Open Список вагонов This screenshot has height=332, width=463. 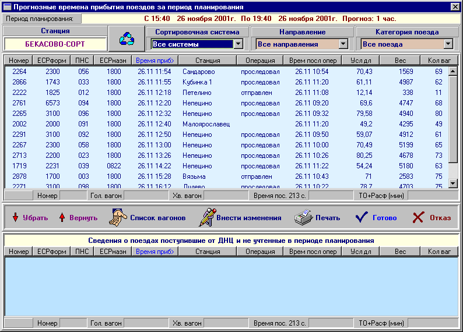tap(158, 218)
